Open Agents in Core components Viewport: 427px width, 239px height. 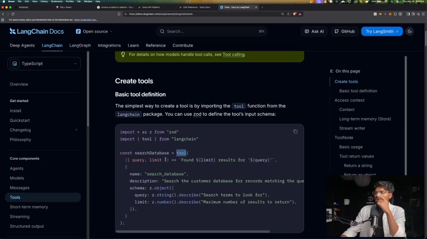17,168
